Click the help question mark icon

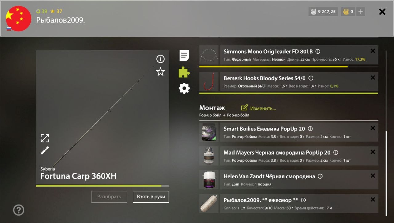18,210
